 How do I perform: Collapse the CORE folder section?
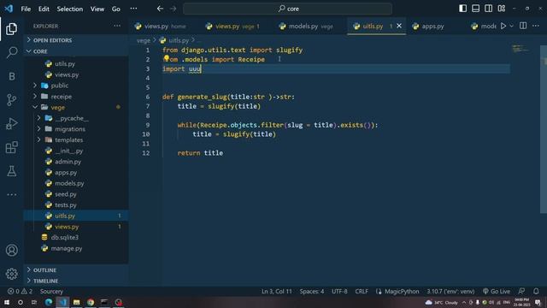(76, 51)
